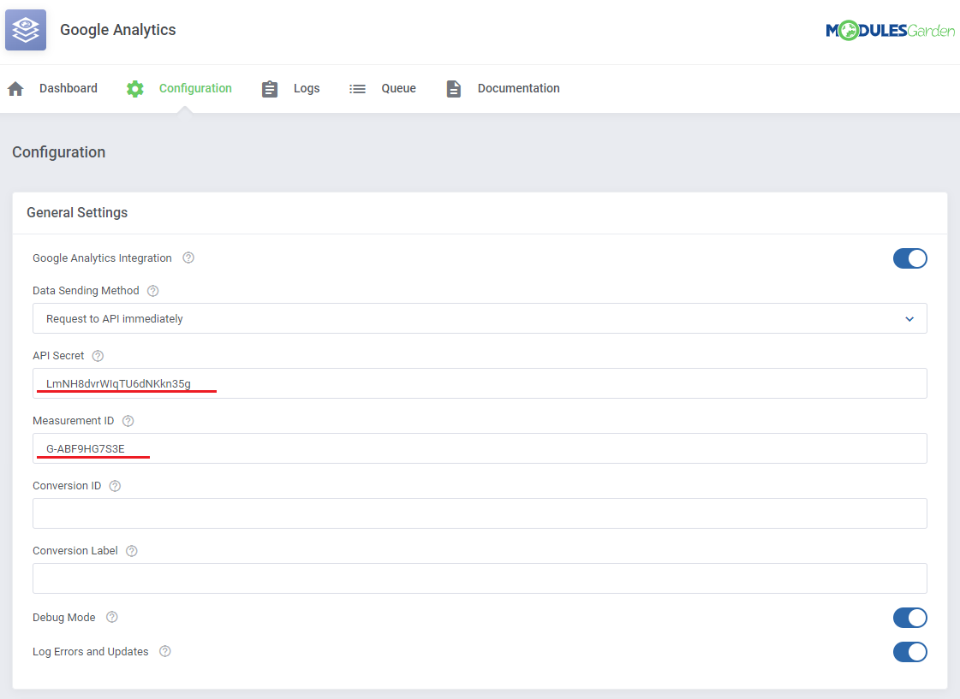
Task: Open the Documentation tab
Action: coord(519,88)
